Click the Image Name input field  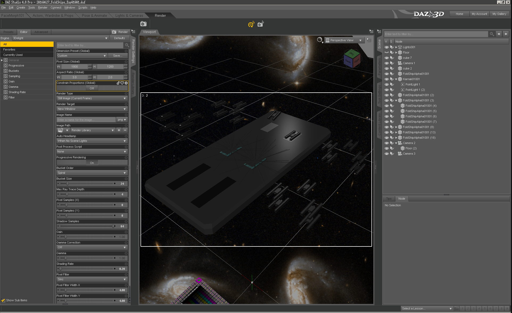(x=86, y=120)
